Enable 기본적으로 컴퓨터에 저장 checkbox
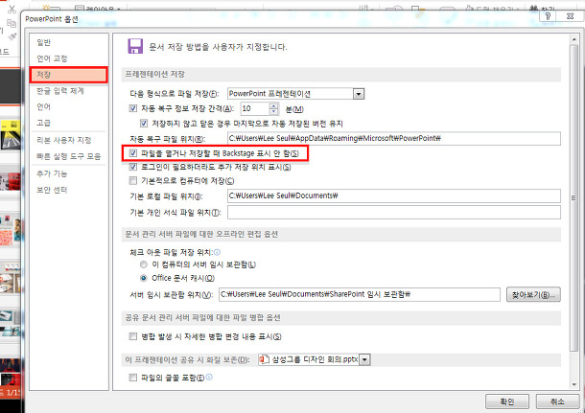The width and height of the screenshot is (585, 413). tap(133, 181)
